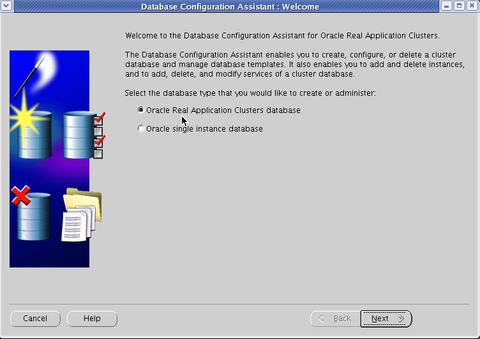Click the 'Select the database type' prompt text
480x339 pixels.
(250, 93)
